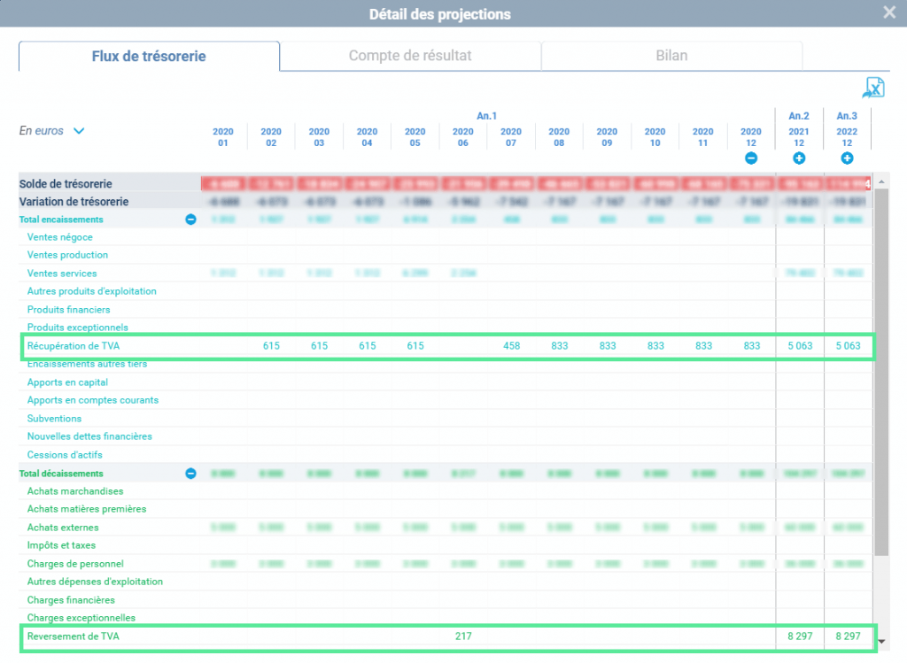Open the En euros currency dropdown

pos(52,131)
